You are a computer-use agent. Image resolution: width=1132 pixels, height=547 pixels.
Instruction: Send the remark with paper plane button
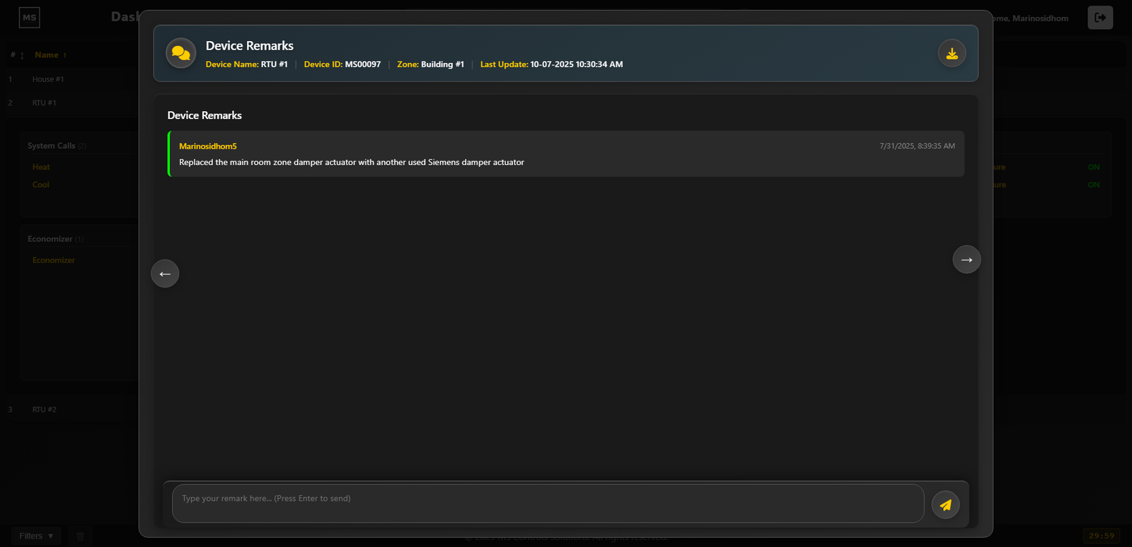pos(945,505)
